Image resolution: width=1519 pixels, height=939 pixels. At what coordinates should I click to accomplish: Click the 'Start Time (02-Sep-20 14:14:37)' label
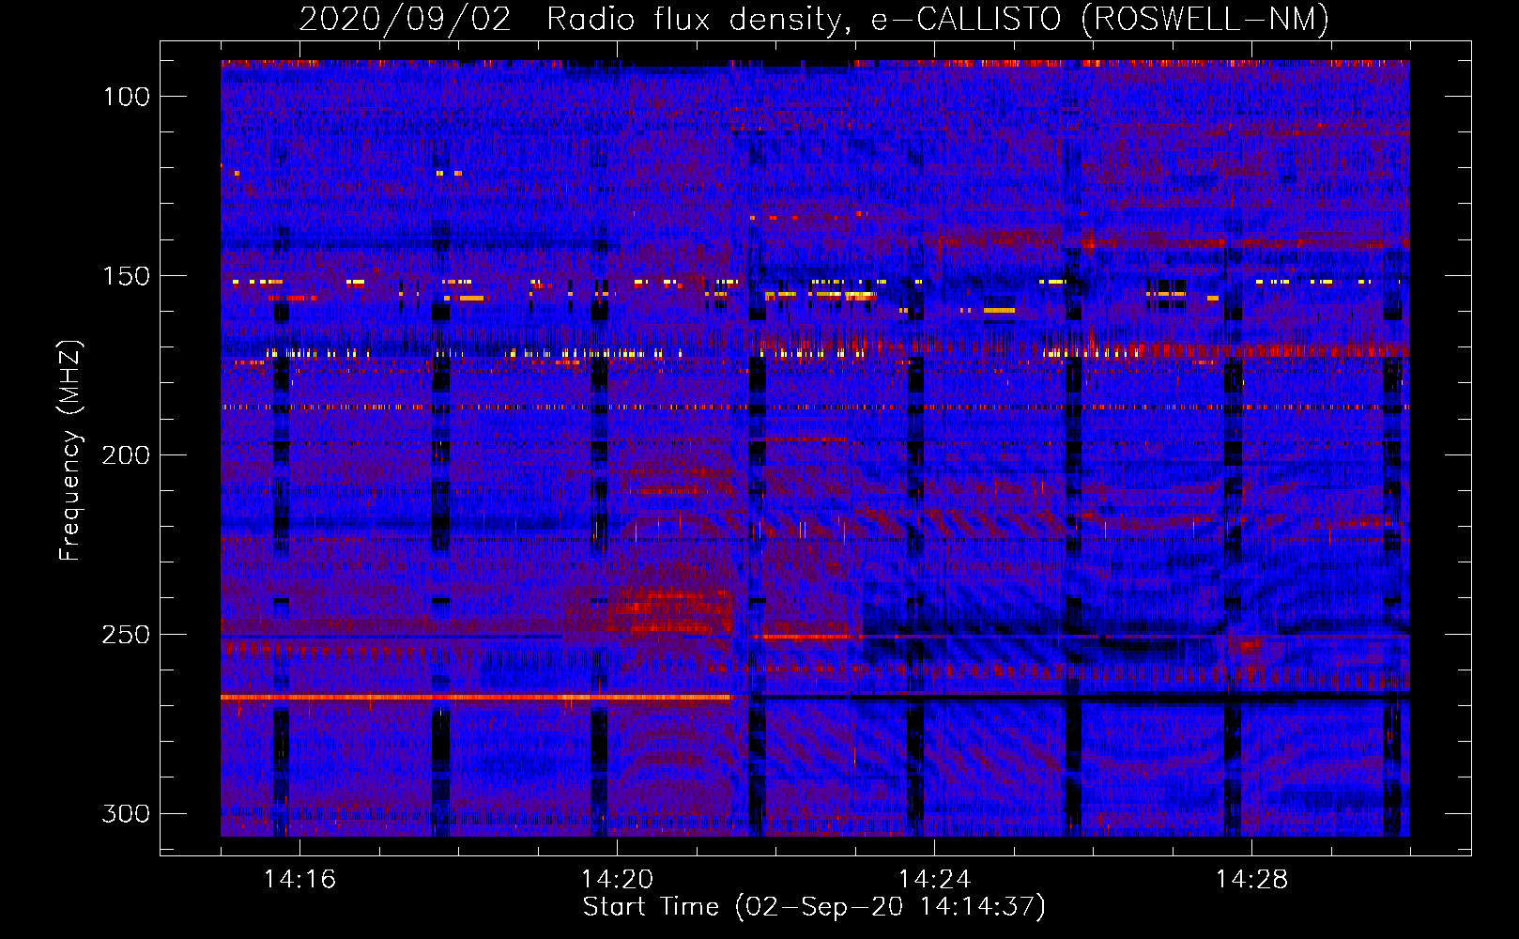(x=814, y=907)
